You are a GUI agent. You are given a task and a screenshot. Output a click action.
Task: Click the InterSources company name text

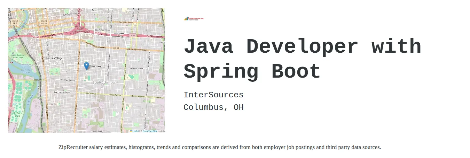coord(213,95)
